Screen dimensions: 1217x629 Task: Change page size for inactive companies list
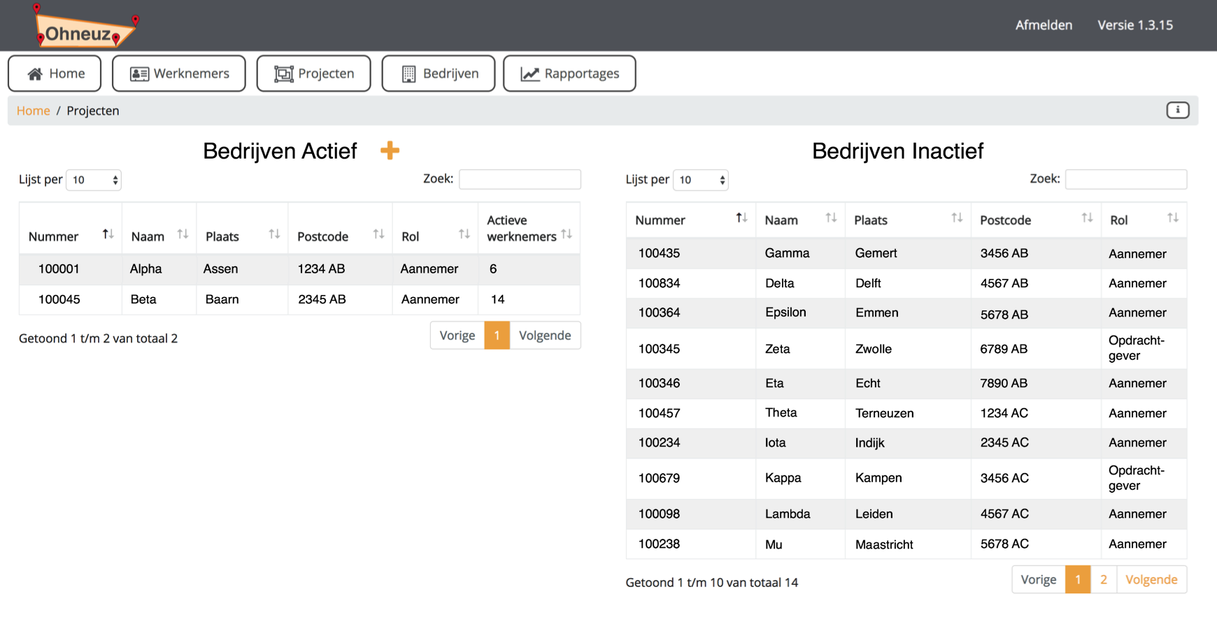(x=700, y=180)
